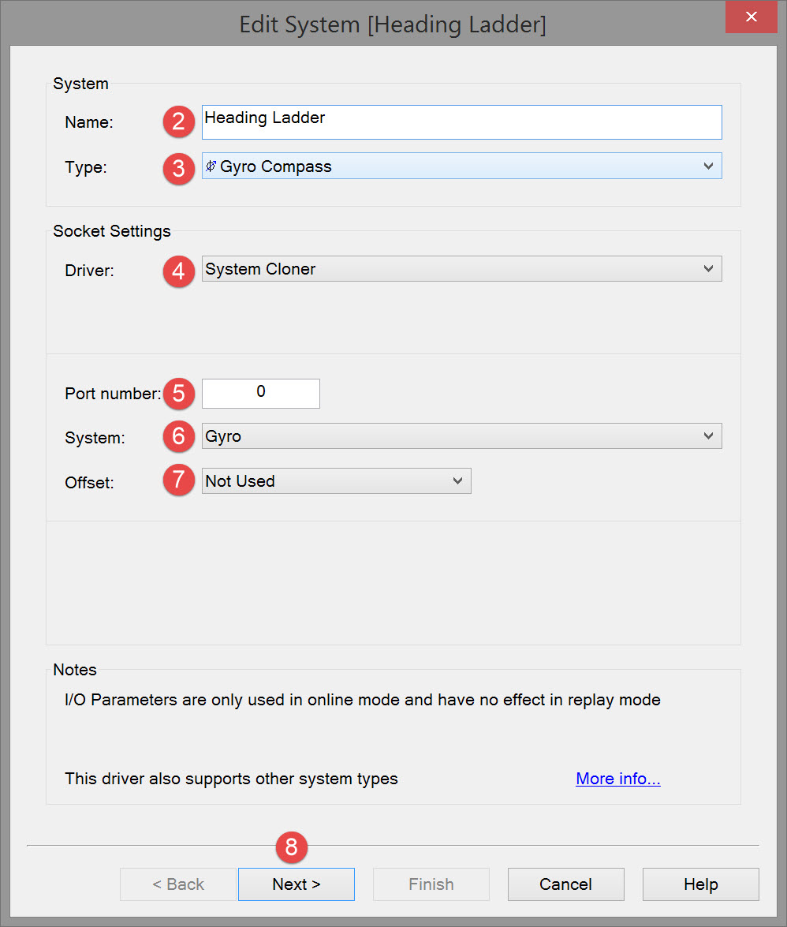Click the red step 6 marker

tap(179, 436)
